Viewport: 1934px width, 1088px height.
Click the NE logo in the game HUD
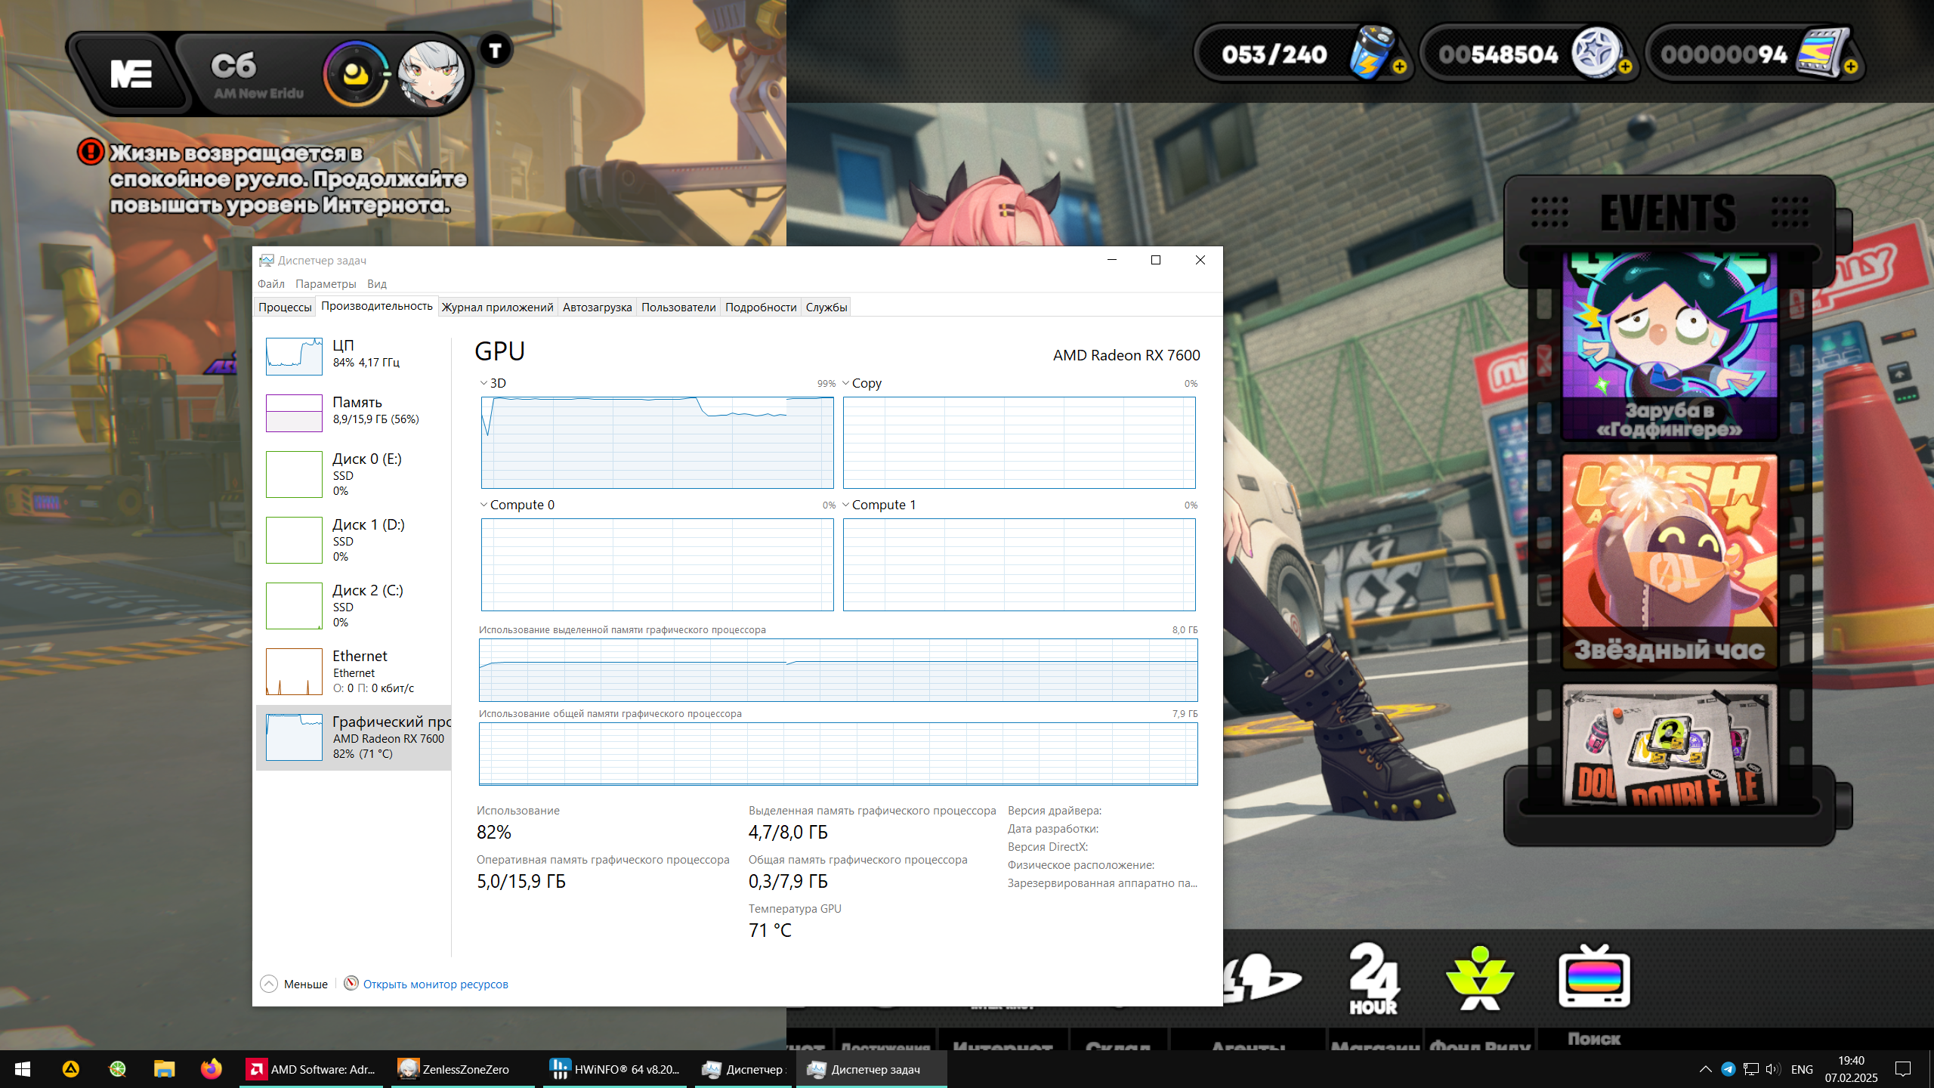click(131, 74)
